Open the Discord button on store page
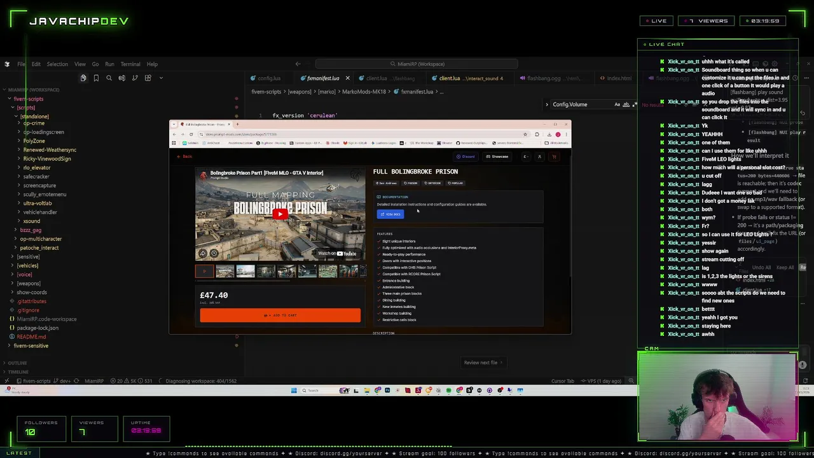Screen dimensions: 814x458 (x=466, y=156)
